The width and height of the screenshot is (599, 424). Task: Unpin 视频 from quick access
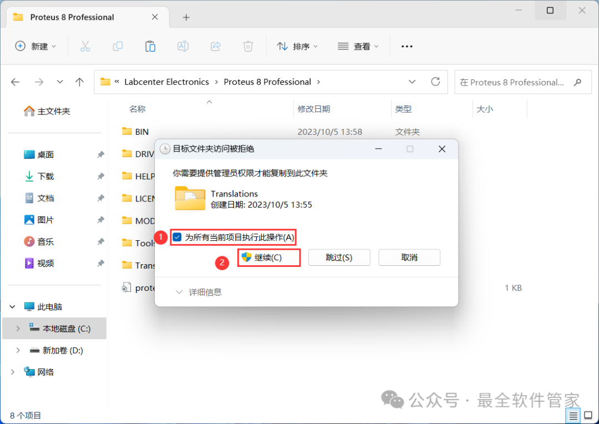pos(100,264)
